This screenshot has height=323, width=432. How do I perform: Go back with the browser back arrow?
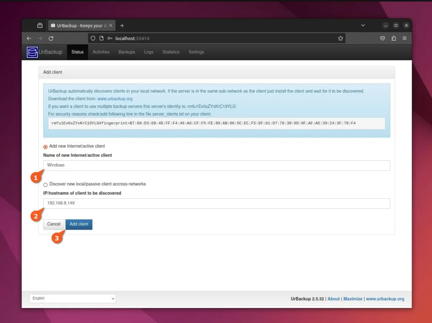coord(29,38)
